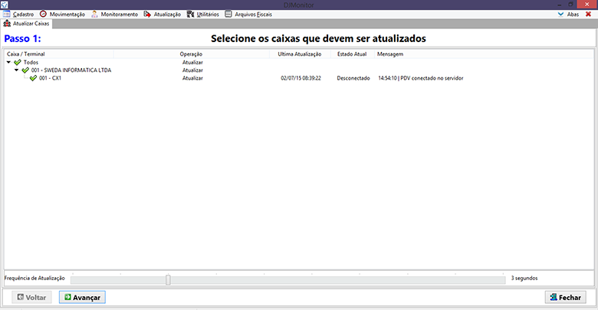The height and width of the screenshot is (310, 598).
Task: Click the Utilitários tools icon
Action: [x=190, y=14]
